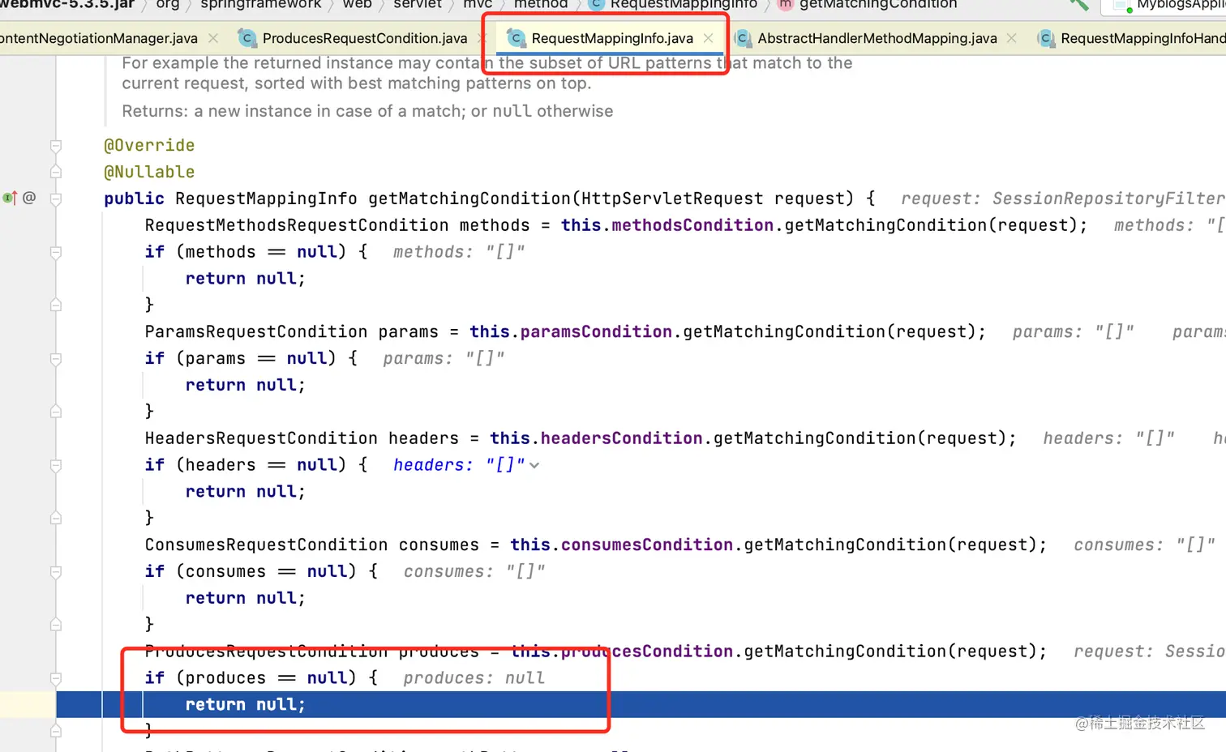Close the RequestMappingInfo.java editor tab
This screenshot has width=1226, height=752.
pos(709,38)
